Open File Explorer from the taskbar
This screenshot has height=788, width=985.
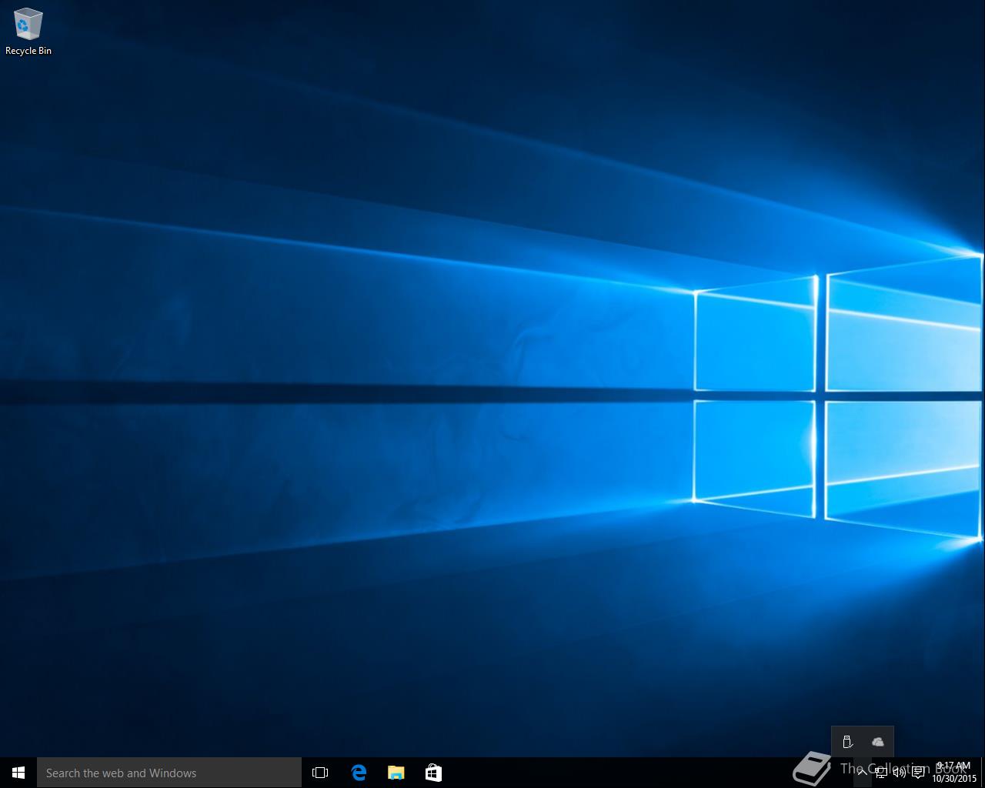396,773
